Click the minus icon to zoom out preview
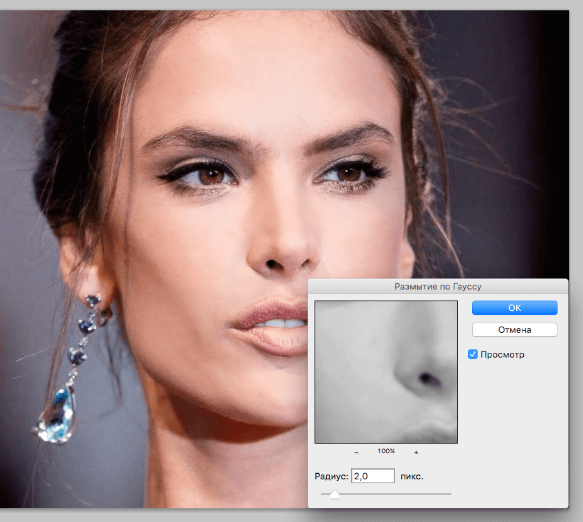 [x=357, y=452]
